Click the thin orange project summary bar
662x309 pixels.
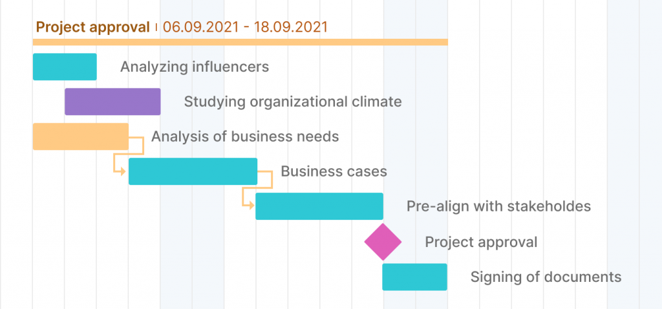tap(240, 43)
